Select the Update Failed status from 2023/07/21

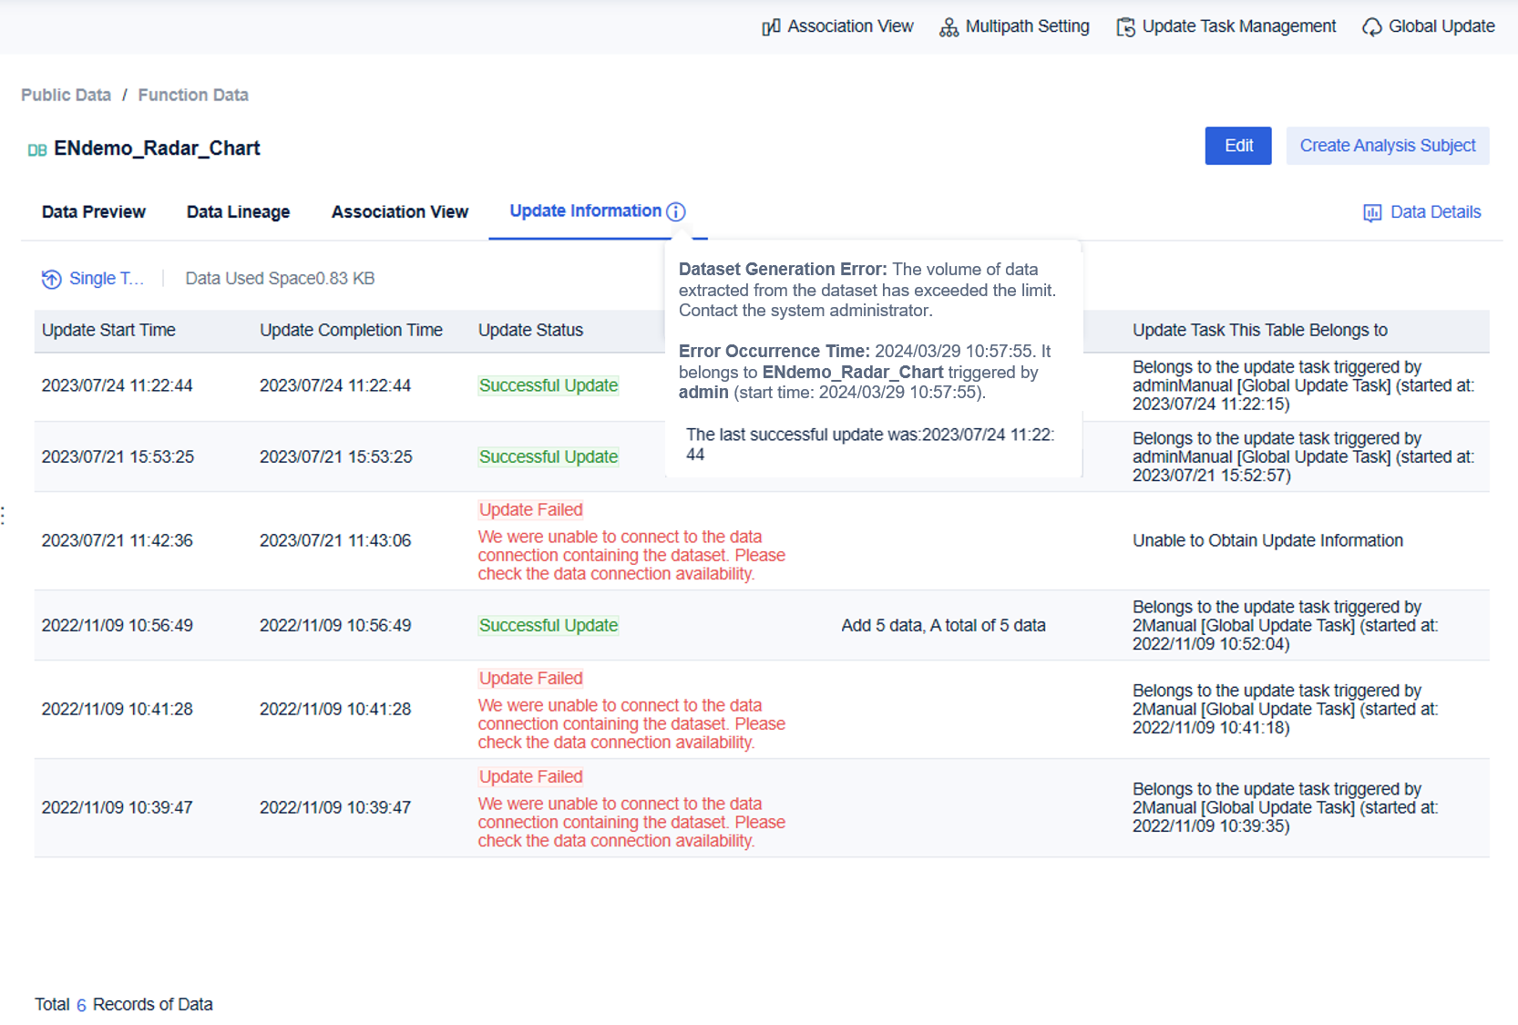tap(530, 509)
